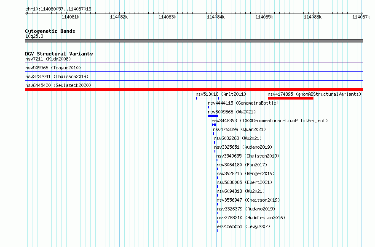Select esv1595551 (Levy2007) variant

click(244, 226)
